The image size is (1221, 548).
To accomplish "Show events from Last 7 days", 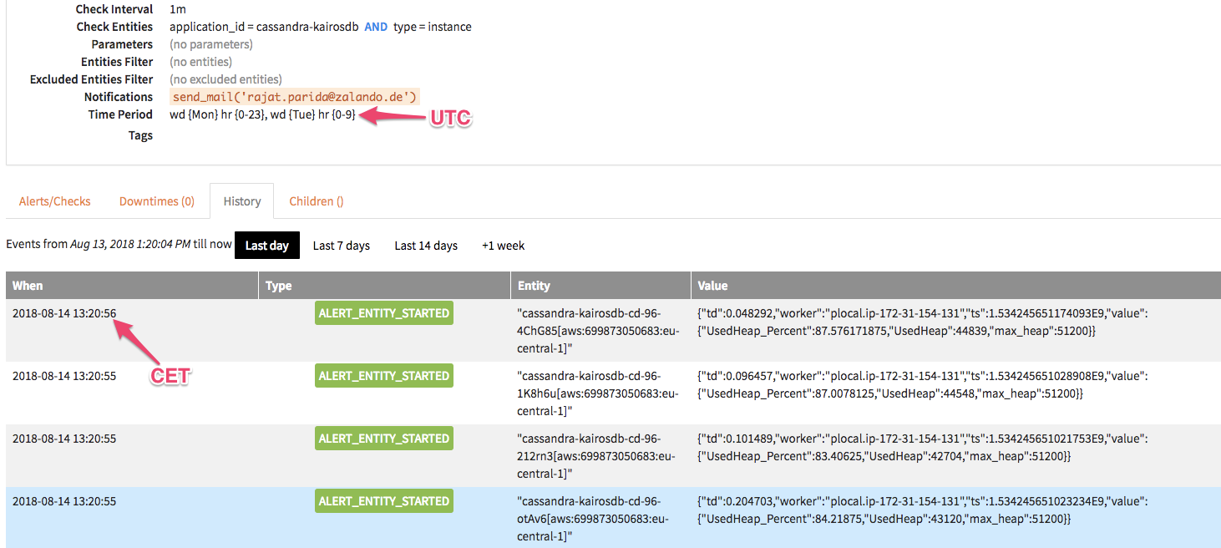I will (341, 246).
